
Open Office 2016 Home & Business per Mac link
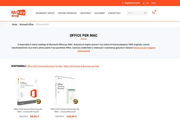81,66
